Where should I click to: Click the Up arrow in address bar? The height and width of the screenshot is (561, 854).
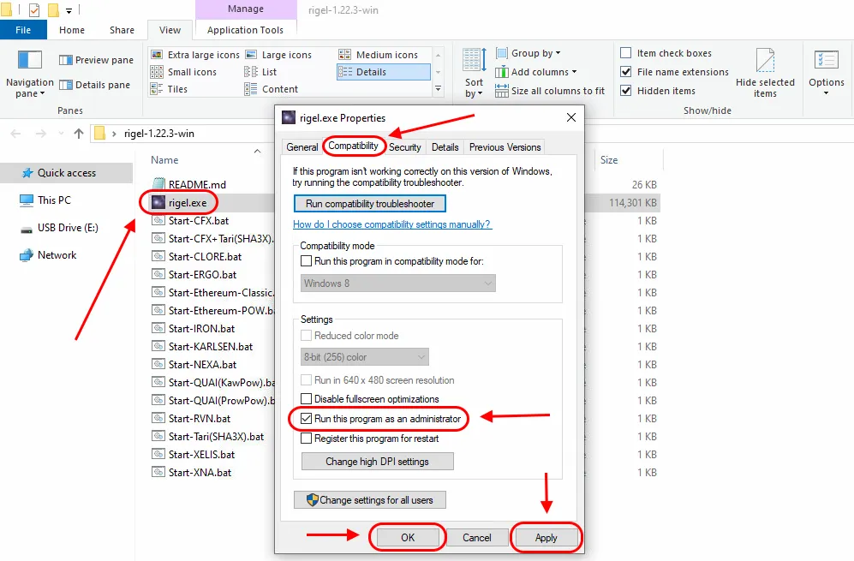(79, 133)
